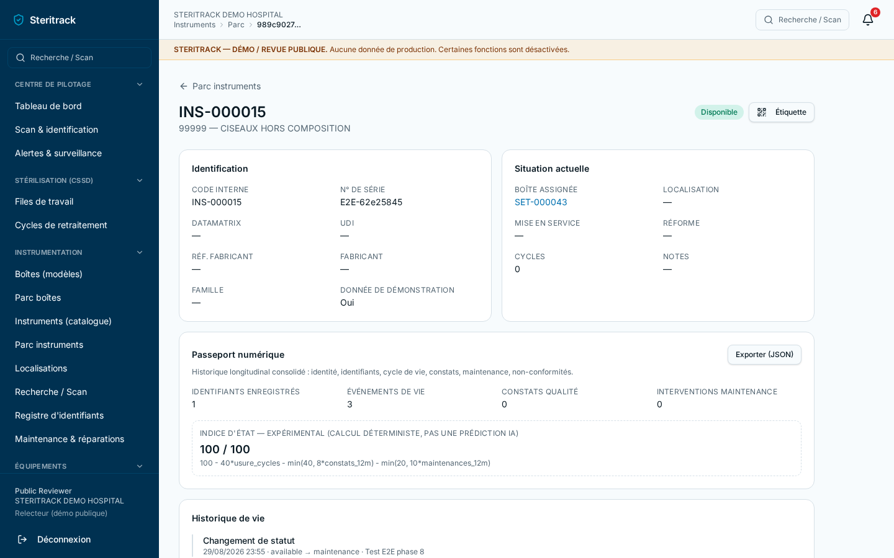The image size is (894, 558).
Task: Collapse the Stérilisation (CSSD) section
Action: [140, 180]
